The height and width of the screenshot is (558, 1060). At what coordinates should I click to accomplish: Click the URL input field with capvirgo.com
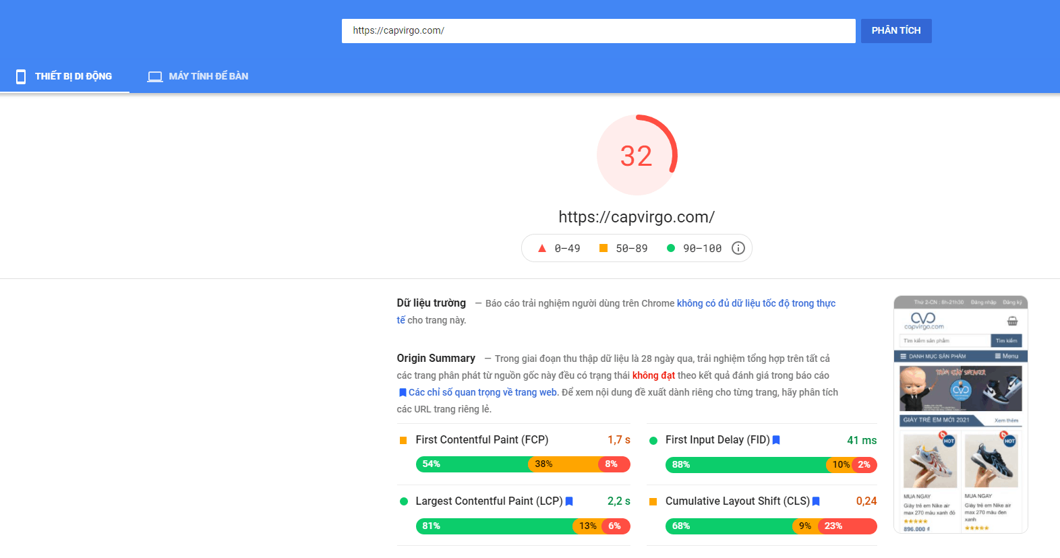click(598, 31)
